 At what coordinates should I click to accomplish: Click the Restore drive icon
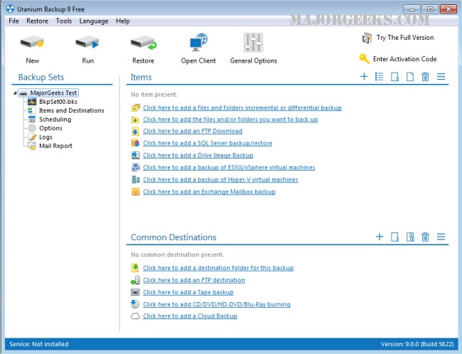click(x=144, y=43)
